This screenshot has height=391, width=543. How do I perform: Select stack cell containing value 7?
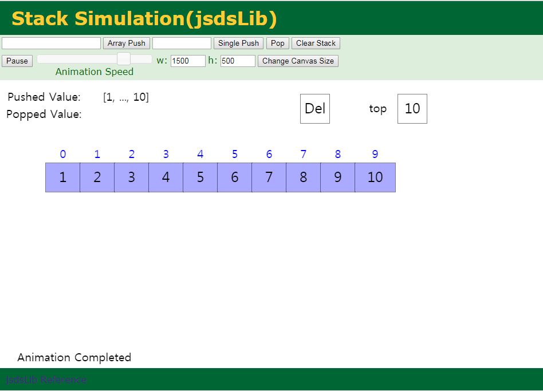(x=269, y=177)
